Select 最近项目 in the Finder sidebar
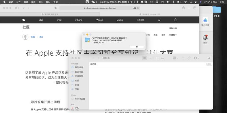Image resolution: width=227 pixels, height=113 pixels. pos(79,72)
